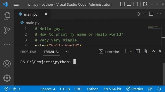Select the TERMINAL panel tab
Image resolution: width=165 pixels, height=92 pixels.
pyautogui.click(x=52, y=52)
